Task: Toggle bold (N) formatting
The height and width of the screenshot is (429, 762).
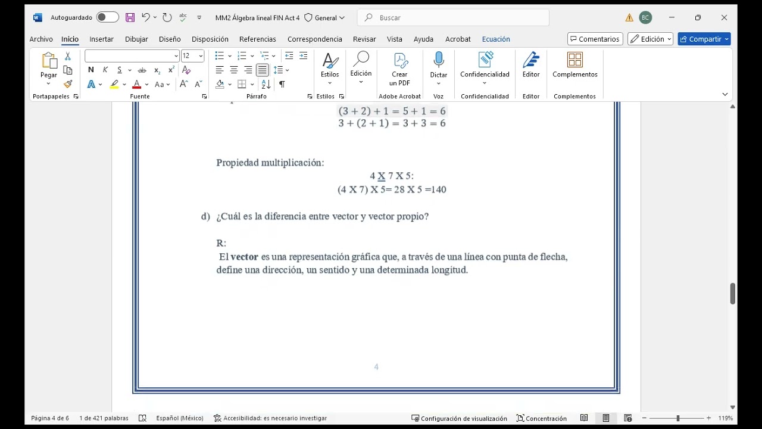Action: 91,70
